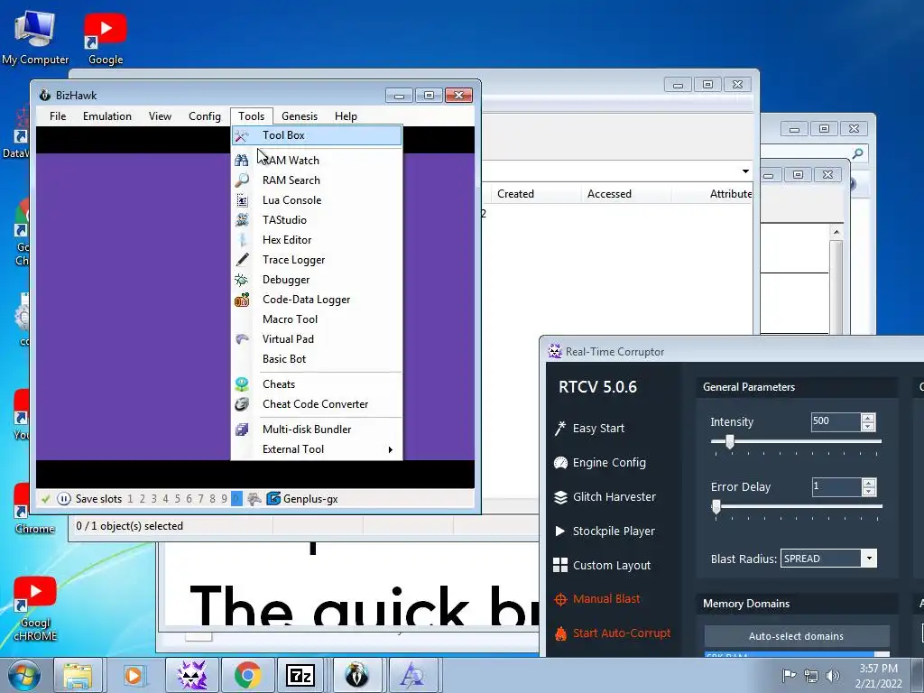Open the Config menu in BizHawk

(205, 116)
